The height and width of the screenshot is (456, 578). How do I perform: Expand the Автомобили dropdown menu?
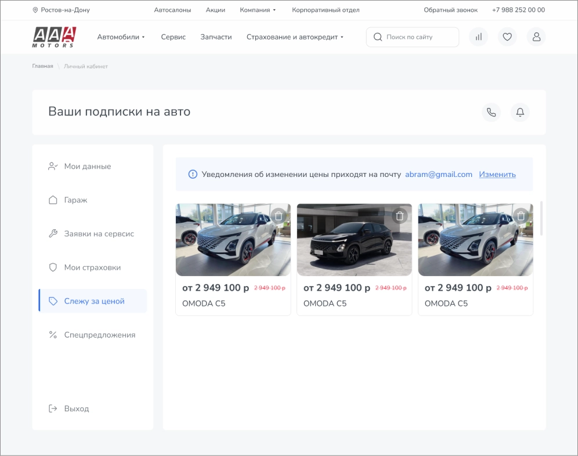(121, 37)
